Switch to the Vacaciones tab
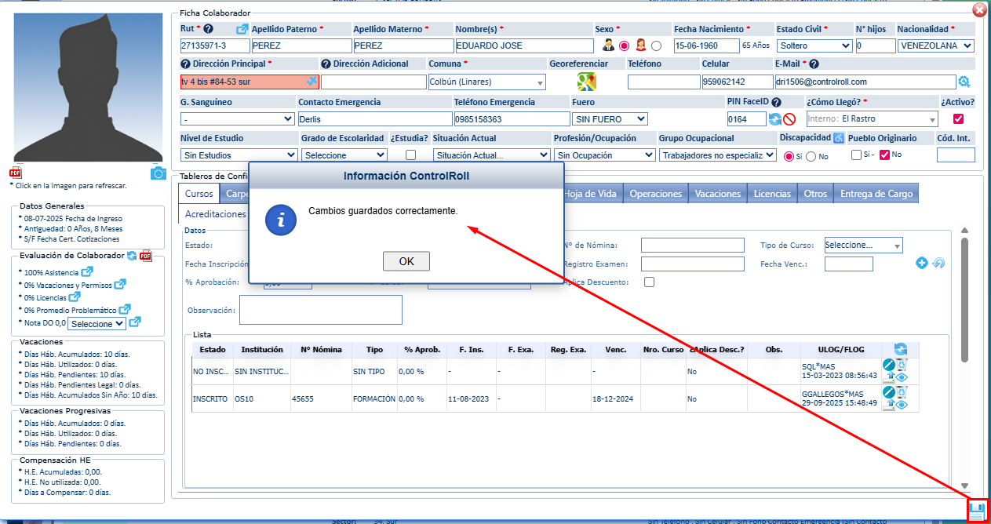The image size is (991, 524). click(717, 194)
